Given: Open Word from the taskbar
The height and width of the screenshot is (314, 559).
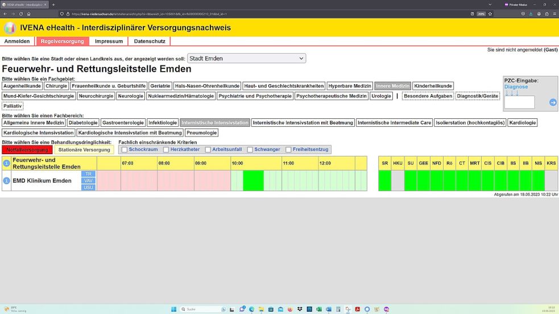Looking at the screenshot, I should click(329, 309).
